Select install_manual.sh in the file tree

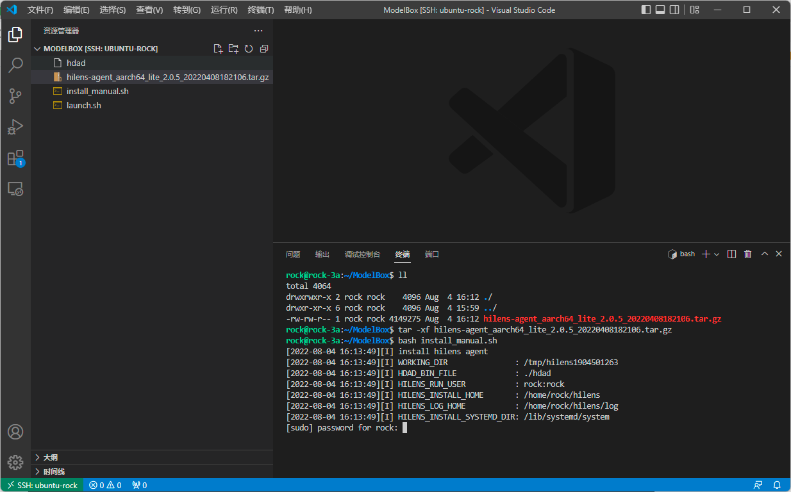click(97, 91)
